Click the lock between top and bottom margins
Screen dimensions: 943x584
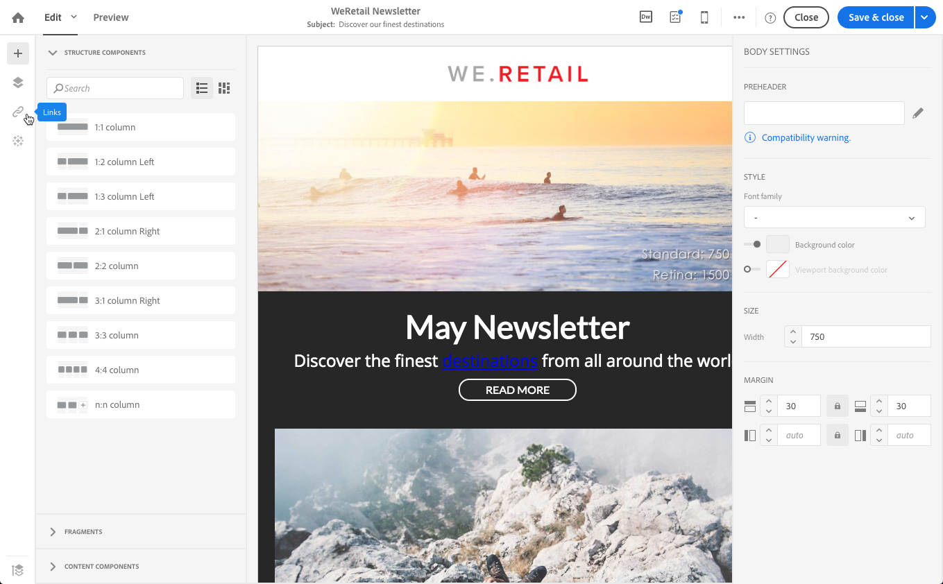point(838,406)
